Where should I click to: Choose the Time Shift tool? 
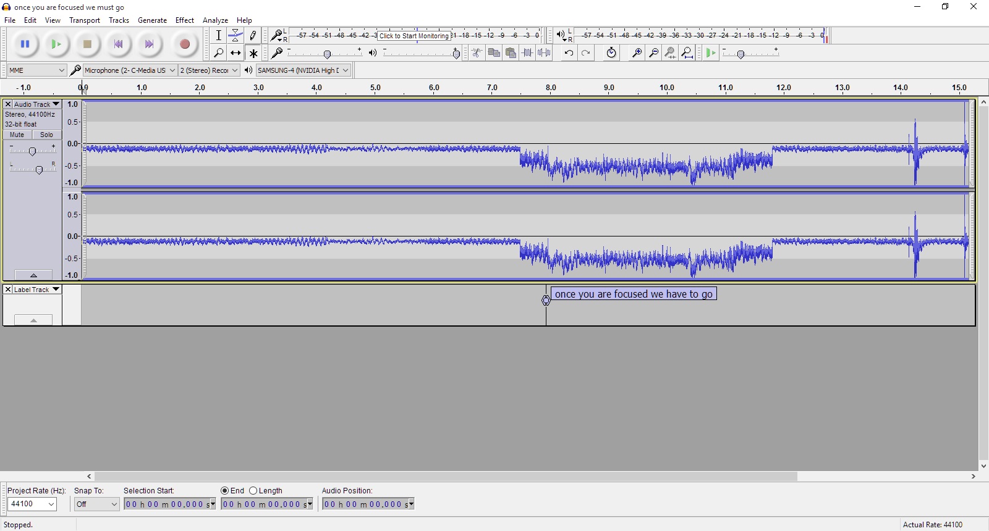(x=236, y=53)
